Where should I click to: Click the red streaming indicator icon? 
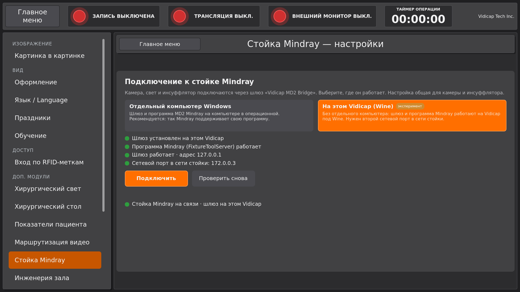[180, 16]
